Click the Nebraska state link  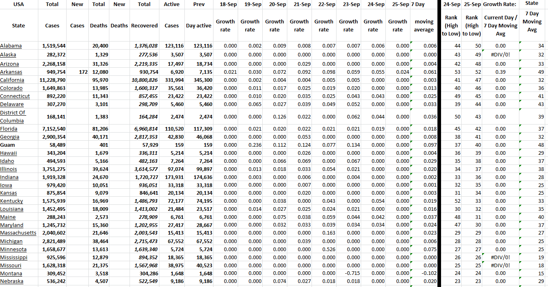coord(12,281)
